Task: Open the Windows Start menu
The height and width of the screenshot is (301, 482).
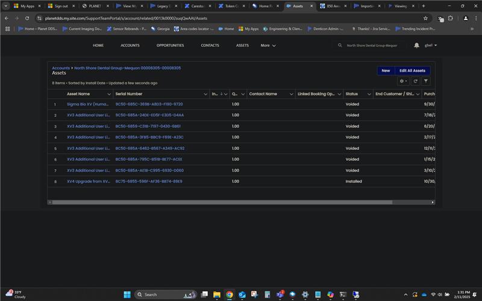Action: 127,294
